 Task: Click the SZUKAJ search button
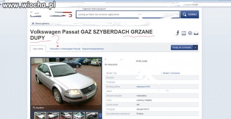(x=190, y=14)
